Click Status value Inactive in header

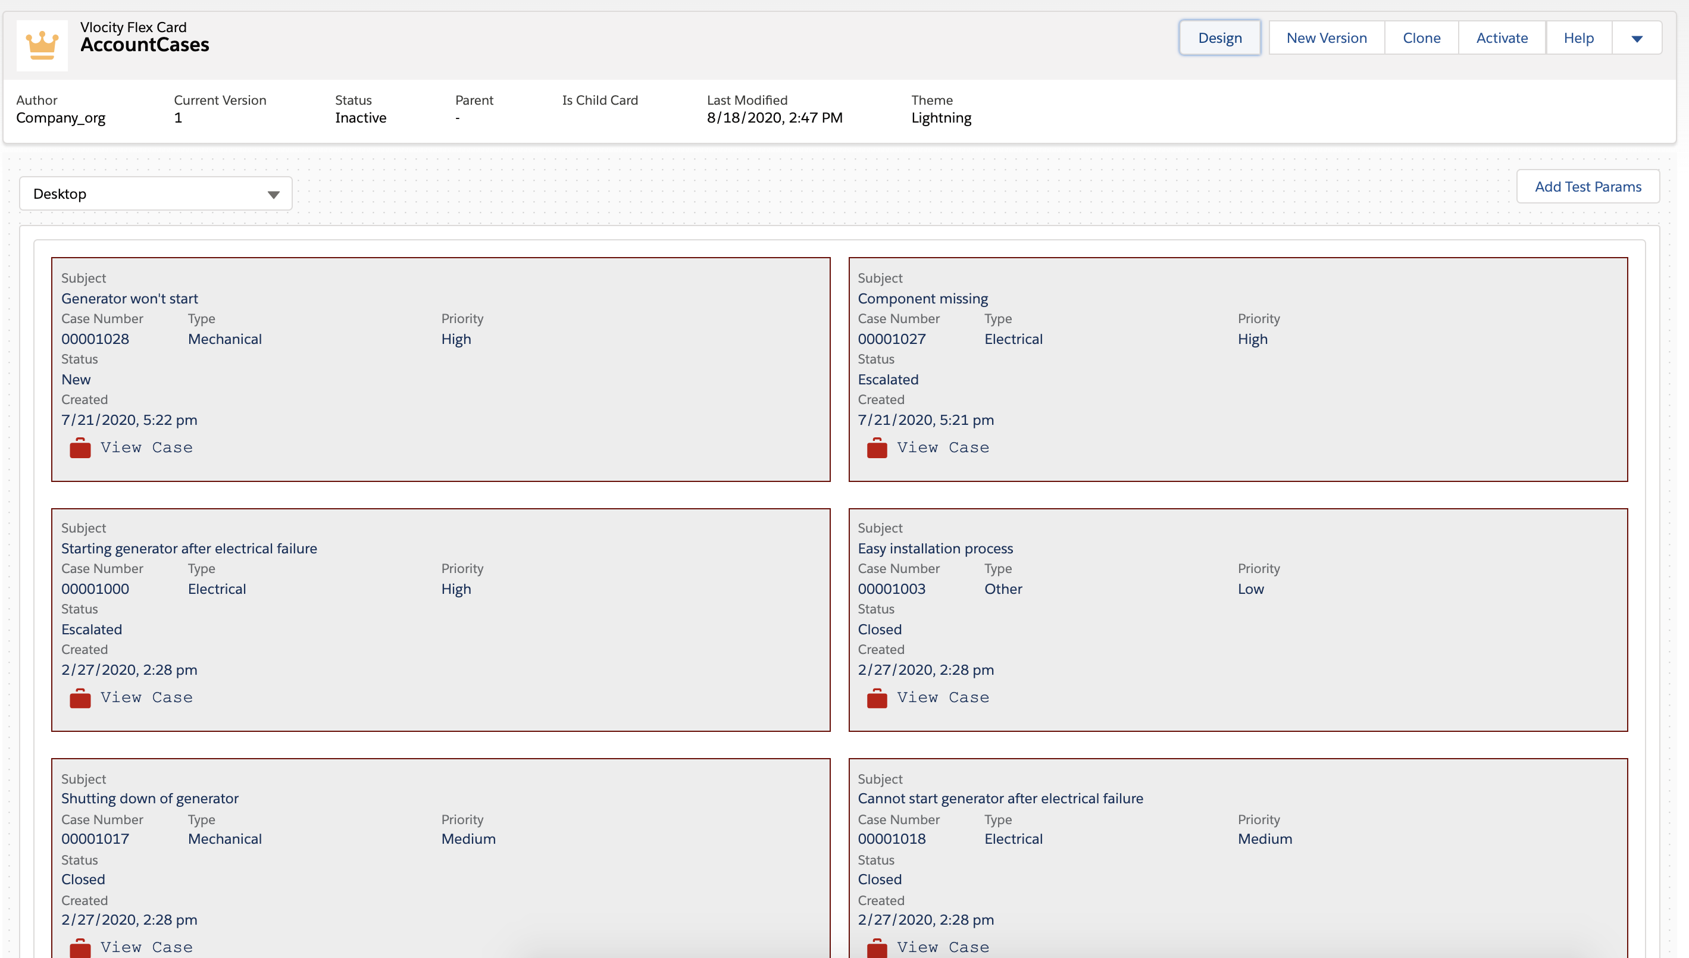pos(361,118)
